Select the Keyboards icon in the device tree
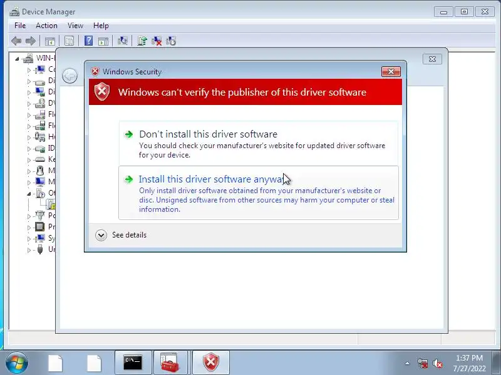Screen dimensions: 501x375 pos(40,159)
